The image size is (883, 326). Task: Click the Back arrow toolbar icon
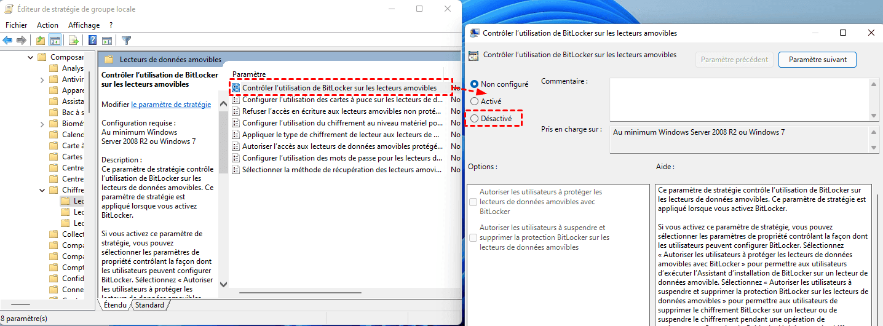click(x=7, y=41)
